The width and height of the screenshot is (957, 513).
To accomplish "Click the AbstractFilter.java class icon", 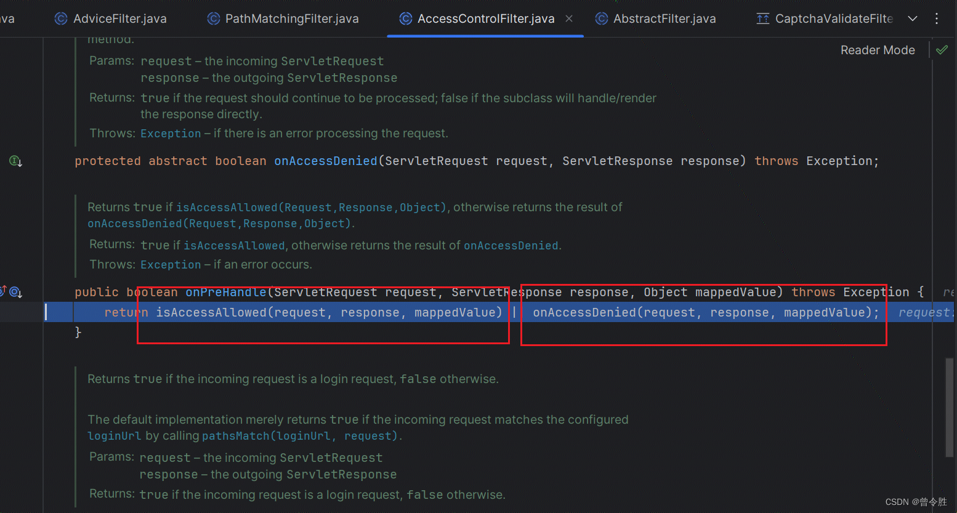I will tap(602, 18).
